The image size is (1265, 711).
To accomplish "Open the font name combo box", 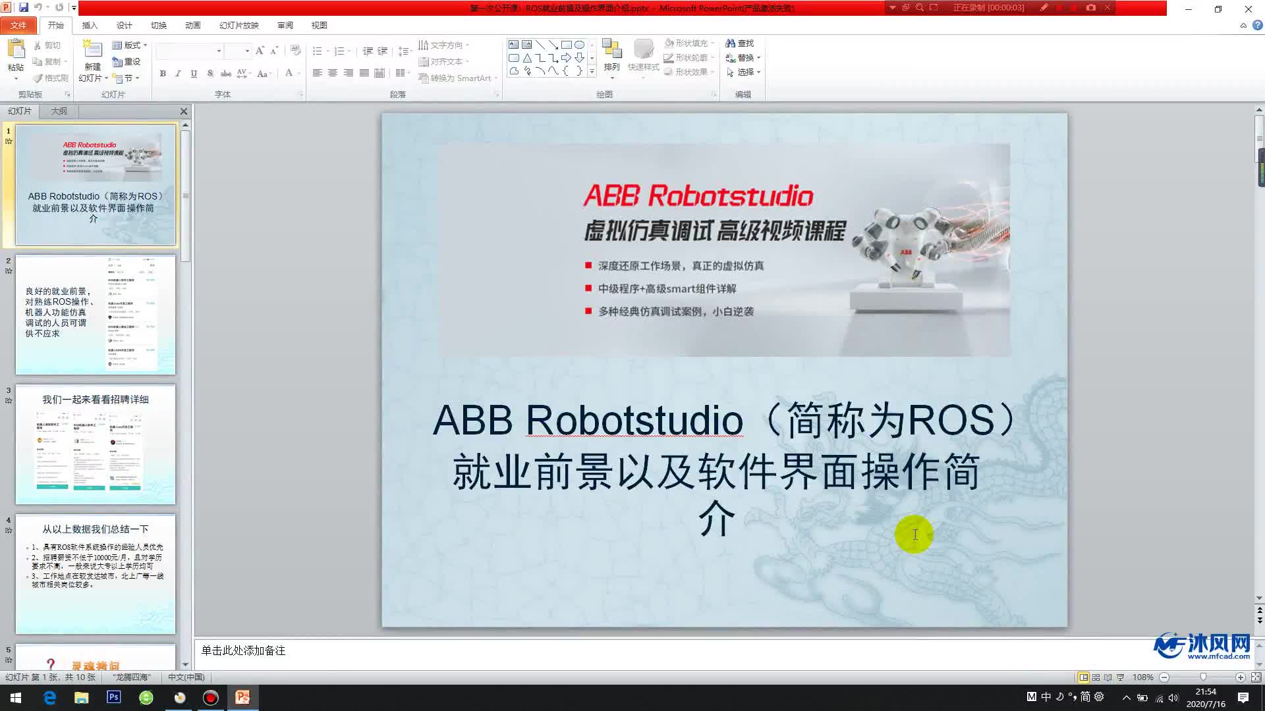I will click(190, 51).
